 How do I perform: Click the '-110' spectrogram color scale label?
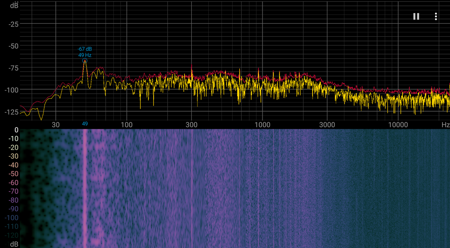[12, 227]
